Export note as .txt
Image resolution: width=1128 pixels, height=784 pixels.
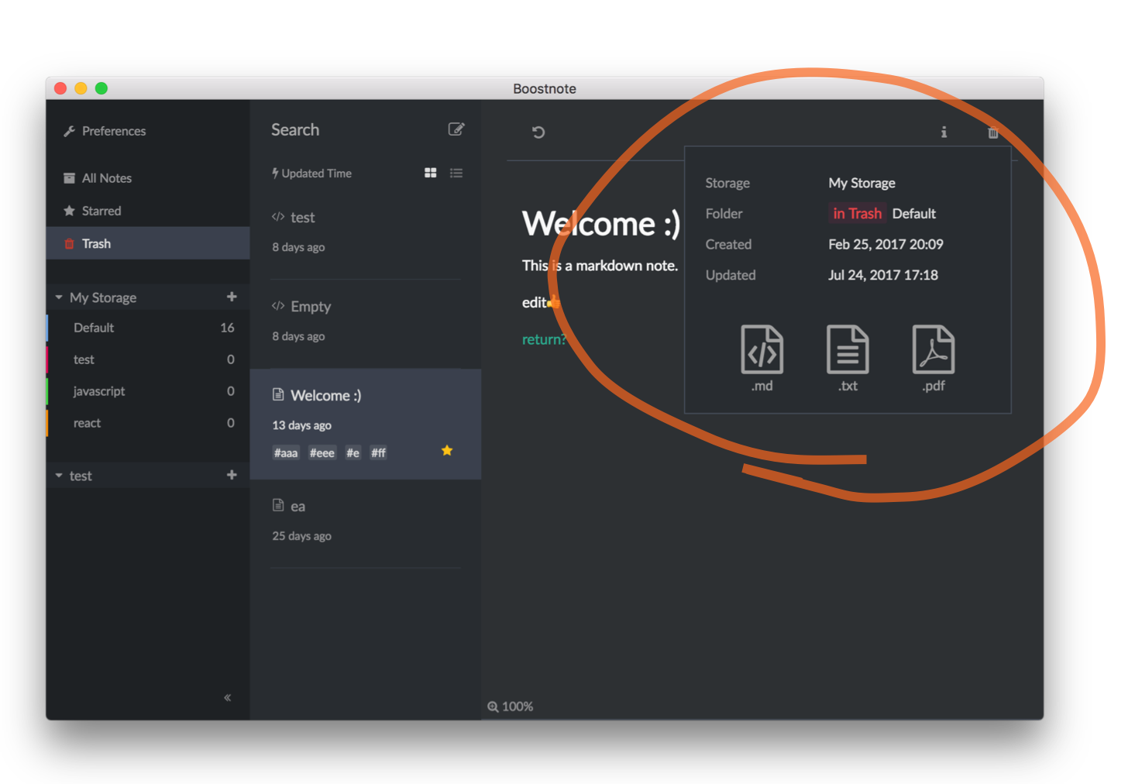tap(848, 358)
